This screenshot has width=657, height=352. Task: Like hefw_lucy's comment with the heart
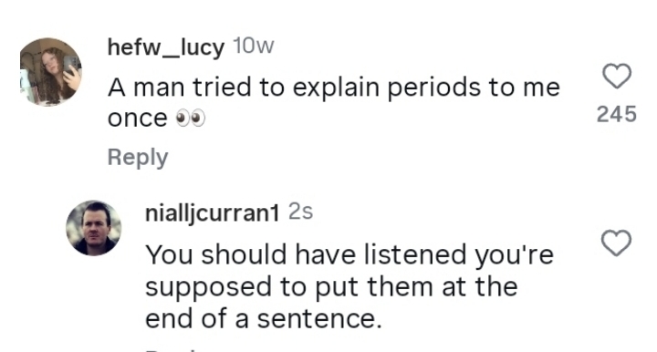(x=617, y=76)
